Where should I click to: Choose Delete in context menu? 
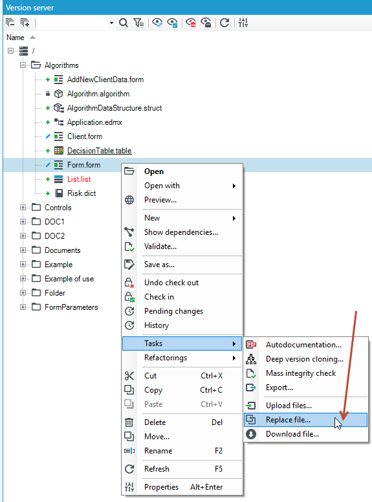(182, 422)
